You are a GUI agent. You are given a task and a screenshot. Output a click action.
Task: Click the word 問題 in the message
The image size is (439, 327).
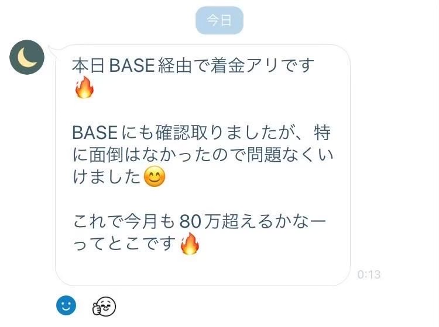(x=264, y=155)
